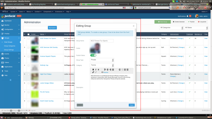Align description text right

(110, 70)
